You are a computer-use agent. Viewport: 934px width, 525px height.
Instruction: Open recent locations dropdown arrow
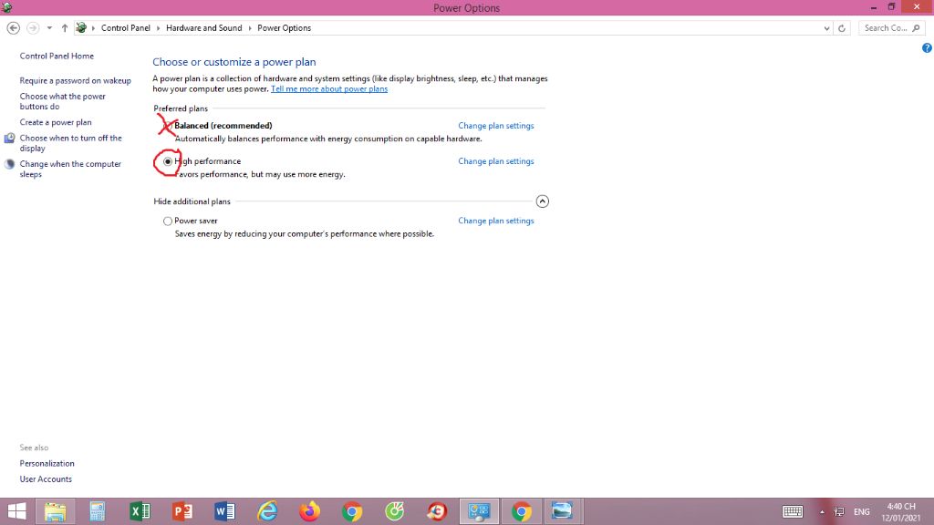tap(49, 28)
